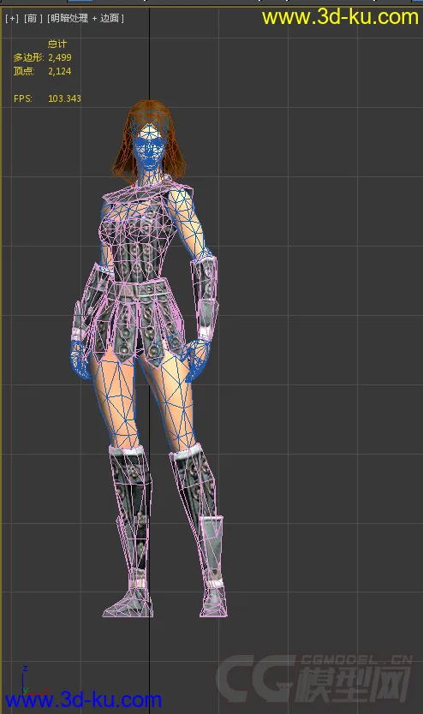Image resolution: width=423 pixels, height=714 pixels.
Task: Click the 多边形 2,499 polygon count
Action: 42,57
